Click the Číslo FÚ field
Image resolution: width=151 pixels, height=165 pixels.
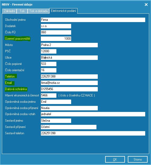pyautogui.click(x=56, y=32)
